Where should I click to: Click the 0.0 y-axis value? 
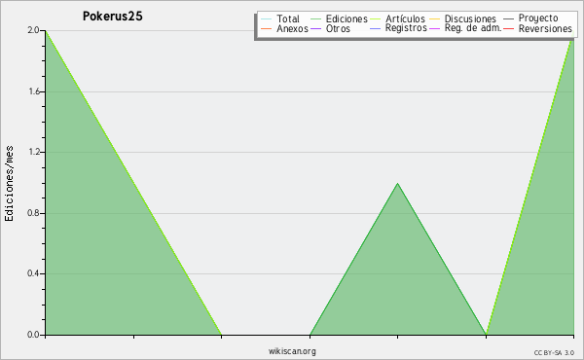point(33,335)
